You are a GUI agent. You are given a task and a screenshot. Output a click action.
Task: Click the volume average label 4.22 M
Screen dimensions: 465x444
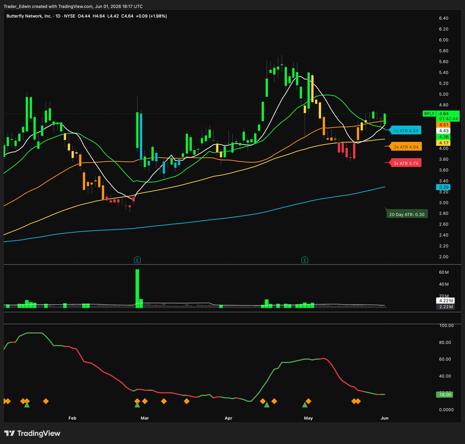pos(446,301)
